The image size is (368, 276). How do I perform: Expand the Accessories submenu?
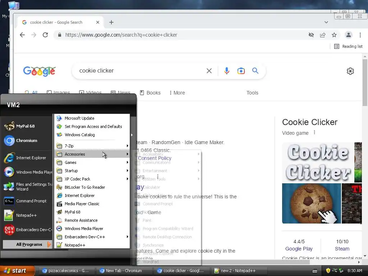pos(92,154)
